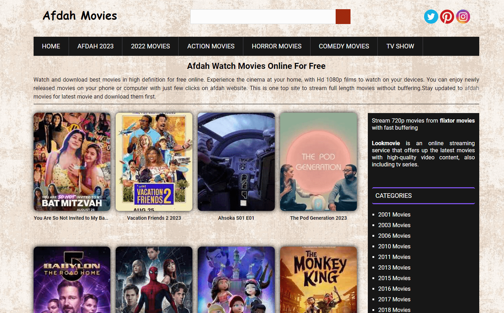Select the 2011 Movies category
This screenshot has height=313, width=504.
tap(394, 257)
